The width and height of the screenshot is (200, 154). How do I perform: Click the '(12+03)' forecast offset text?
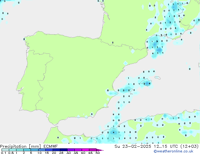(x=190, y=146)
